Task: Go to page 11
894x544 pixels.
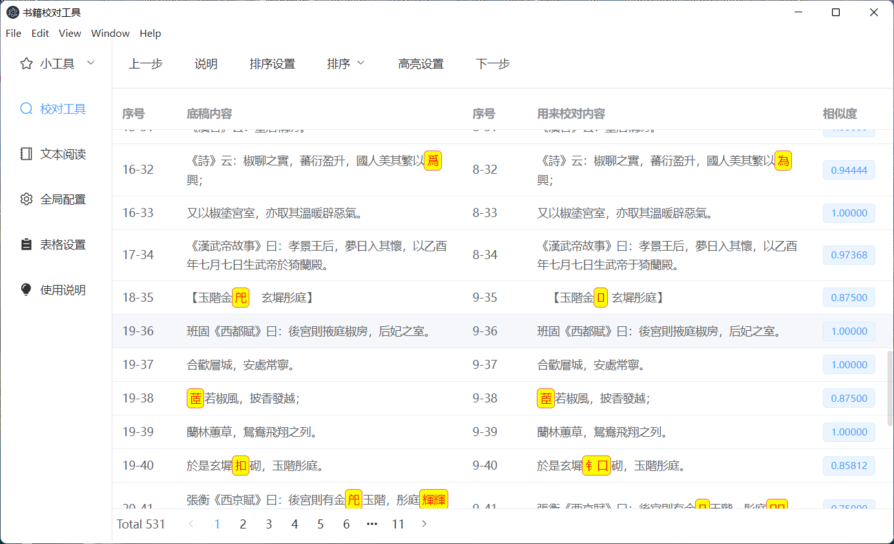Action: pos(398,524)
